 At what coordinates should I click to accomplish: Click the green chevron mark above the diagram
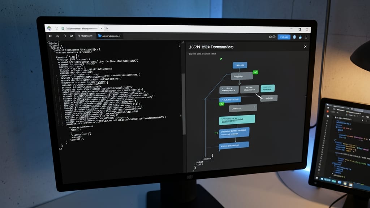(x=221, y=59)
